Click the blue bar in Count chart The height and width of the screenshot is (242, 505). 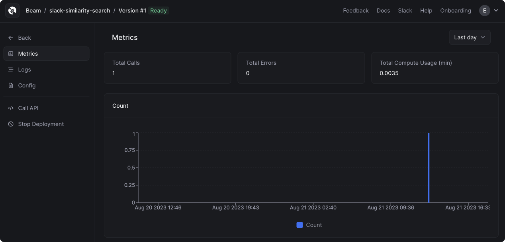coord(429,168)
